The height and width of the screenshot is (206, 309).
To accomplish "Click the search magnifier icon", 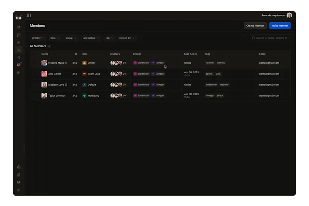I will [253, 38].
